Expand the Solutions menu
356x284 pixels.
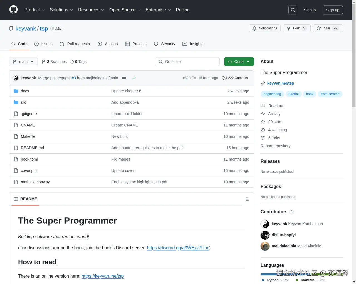pos(61,10)
